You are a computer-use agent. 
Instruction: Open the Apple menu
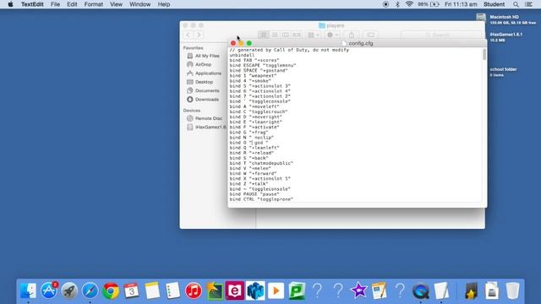click(x=10, y=4)
